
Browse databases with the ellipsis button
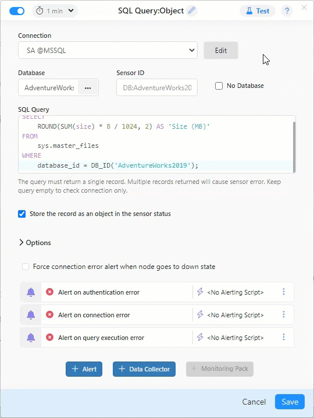(88, 88)
